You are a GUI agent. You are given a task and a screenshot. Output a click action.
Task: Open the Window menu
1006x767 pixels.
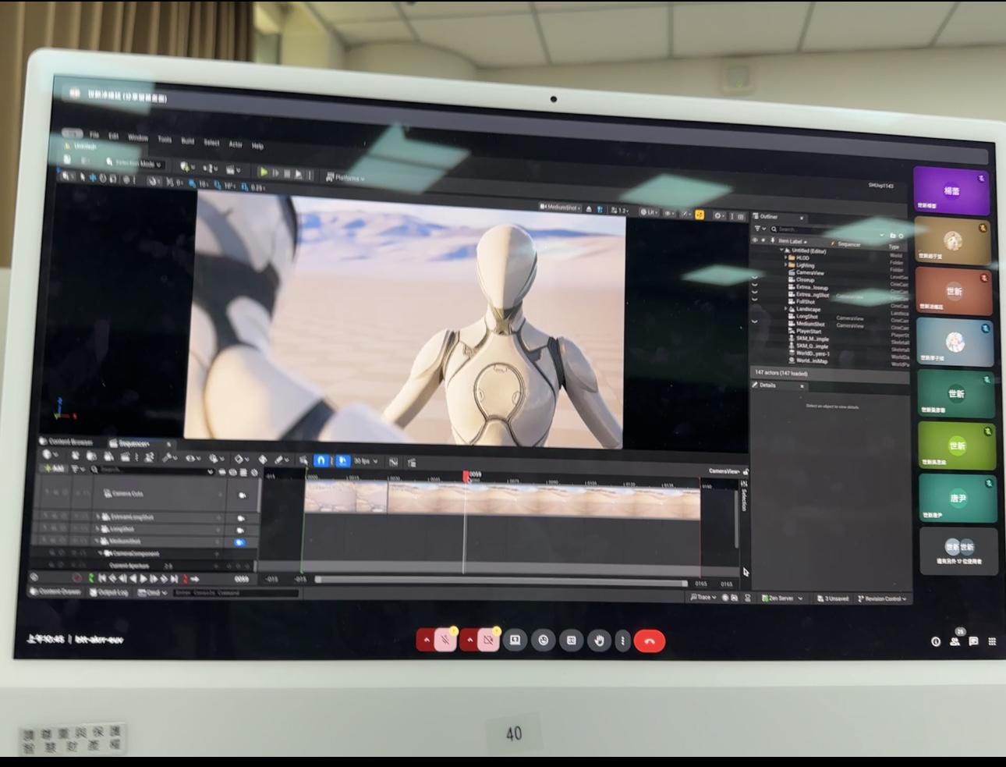point(138,137)
